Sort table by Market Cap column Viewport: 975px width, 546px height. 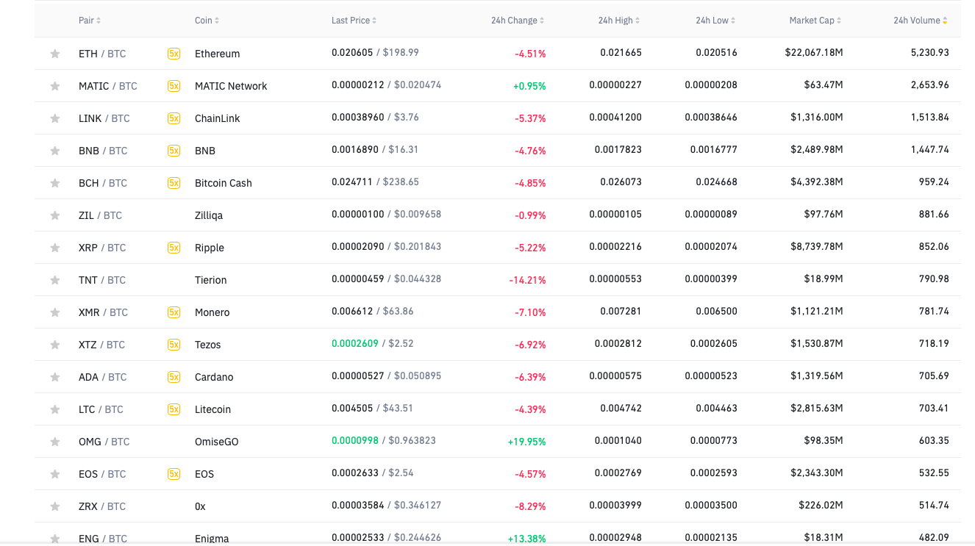tap(815, 21)
